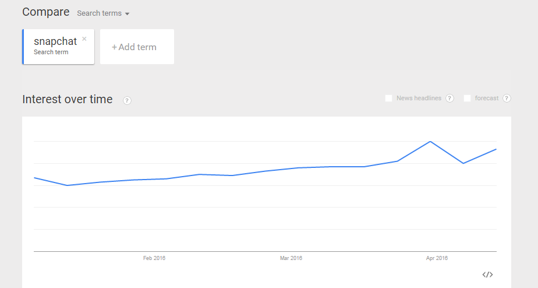
Task: Click the forecast label text
Action: tap(487, 99)
